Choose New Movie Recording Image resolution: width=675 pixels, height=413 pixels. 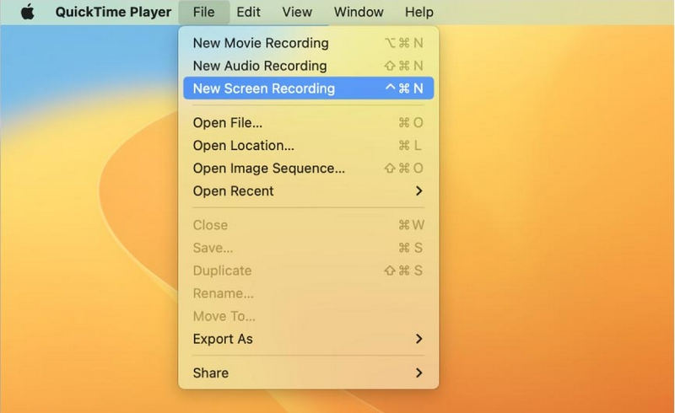tap(261, 43)
